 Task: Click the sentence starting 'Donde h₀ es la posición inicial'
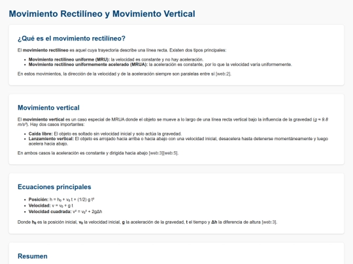tap(147, 222)
